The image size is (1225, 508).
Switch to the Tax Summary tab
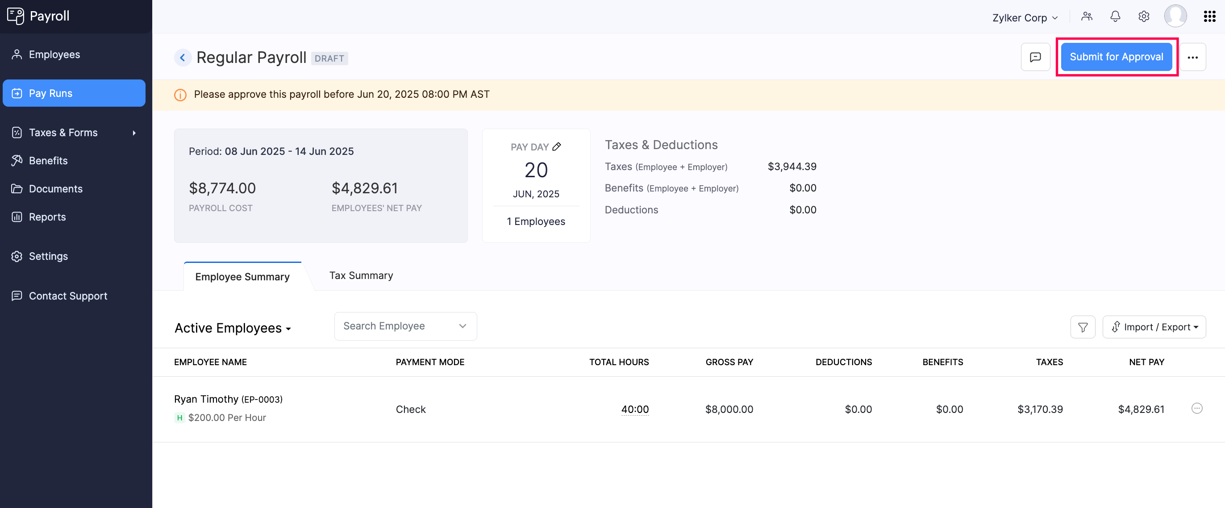pos(361,275)
